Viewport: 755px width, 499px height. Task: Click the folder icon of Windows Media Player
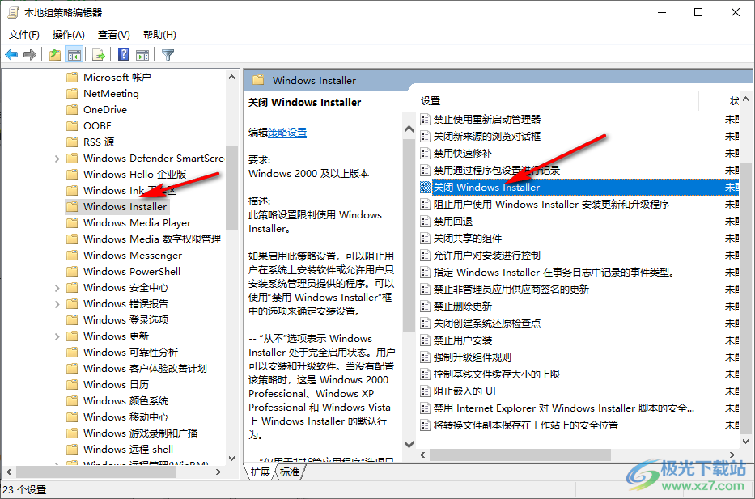click(72, 222)
